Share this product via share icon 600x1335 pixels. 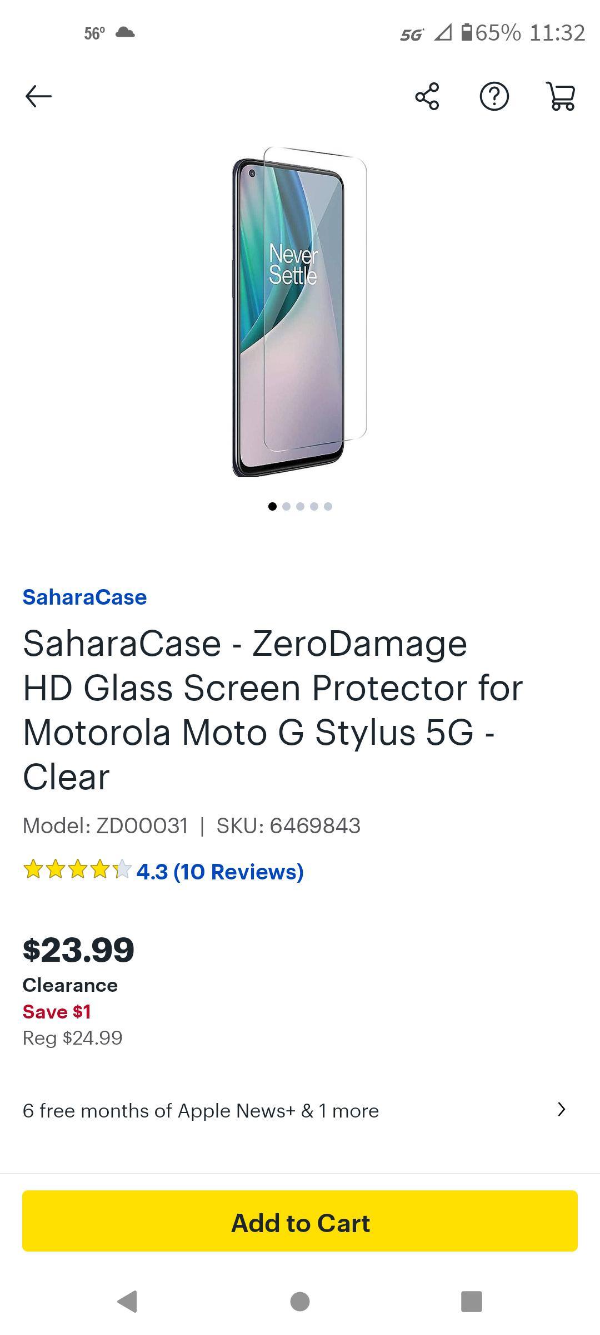tap(427, 96)
